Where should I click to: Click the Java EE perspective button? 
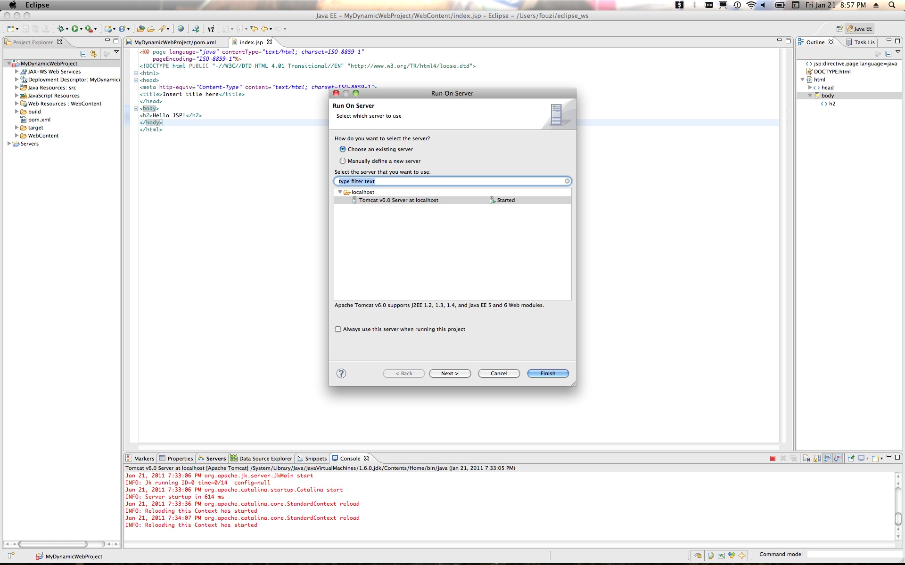(x=859, y=29)
